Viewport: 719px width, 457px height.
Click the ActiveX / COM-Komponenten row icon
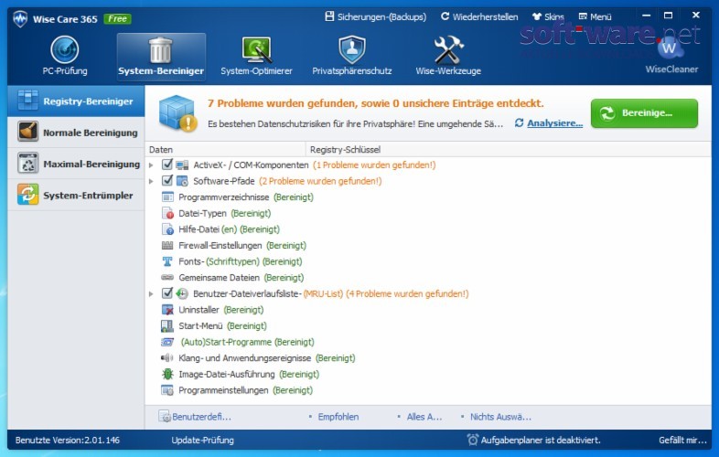click(x=182, y=165)
